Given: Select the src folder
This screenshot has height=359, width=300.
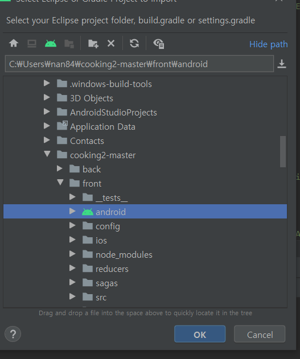Looking at the screenshot, I should click(x=145, y=297).
